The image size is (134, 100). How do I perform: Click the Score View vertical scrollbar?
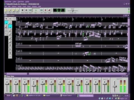coord(129,45)
